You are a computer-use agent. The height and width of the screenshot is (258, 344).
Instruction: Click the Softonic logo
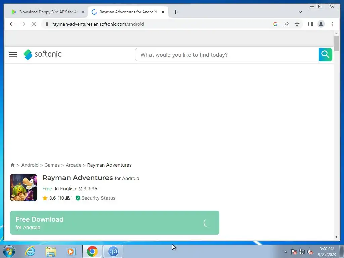42,54
